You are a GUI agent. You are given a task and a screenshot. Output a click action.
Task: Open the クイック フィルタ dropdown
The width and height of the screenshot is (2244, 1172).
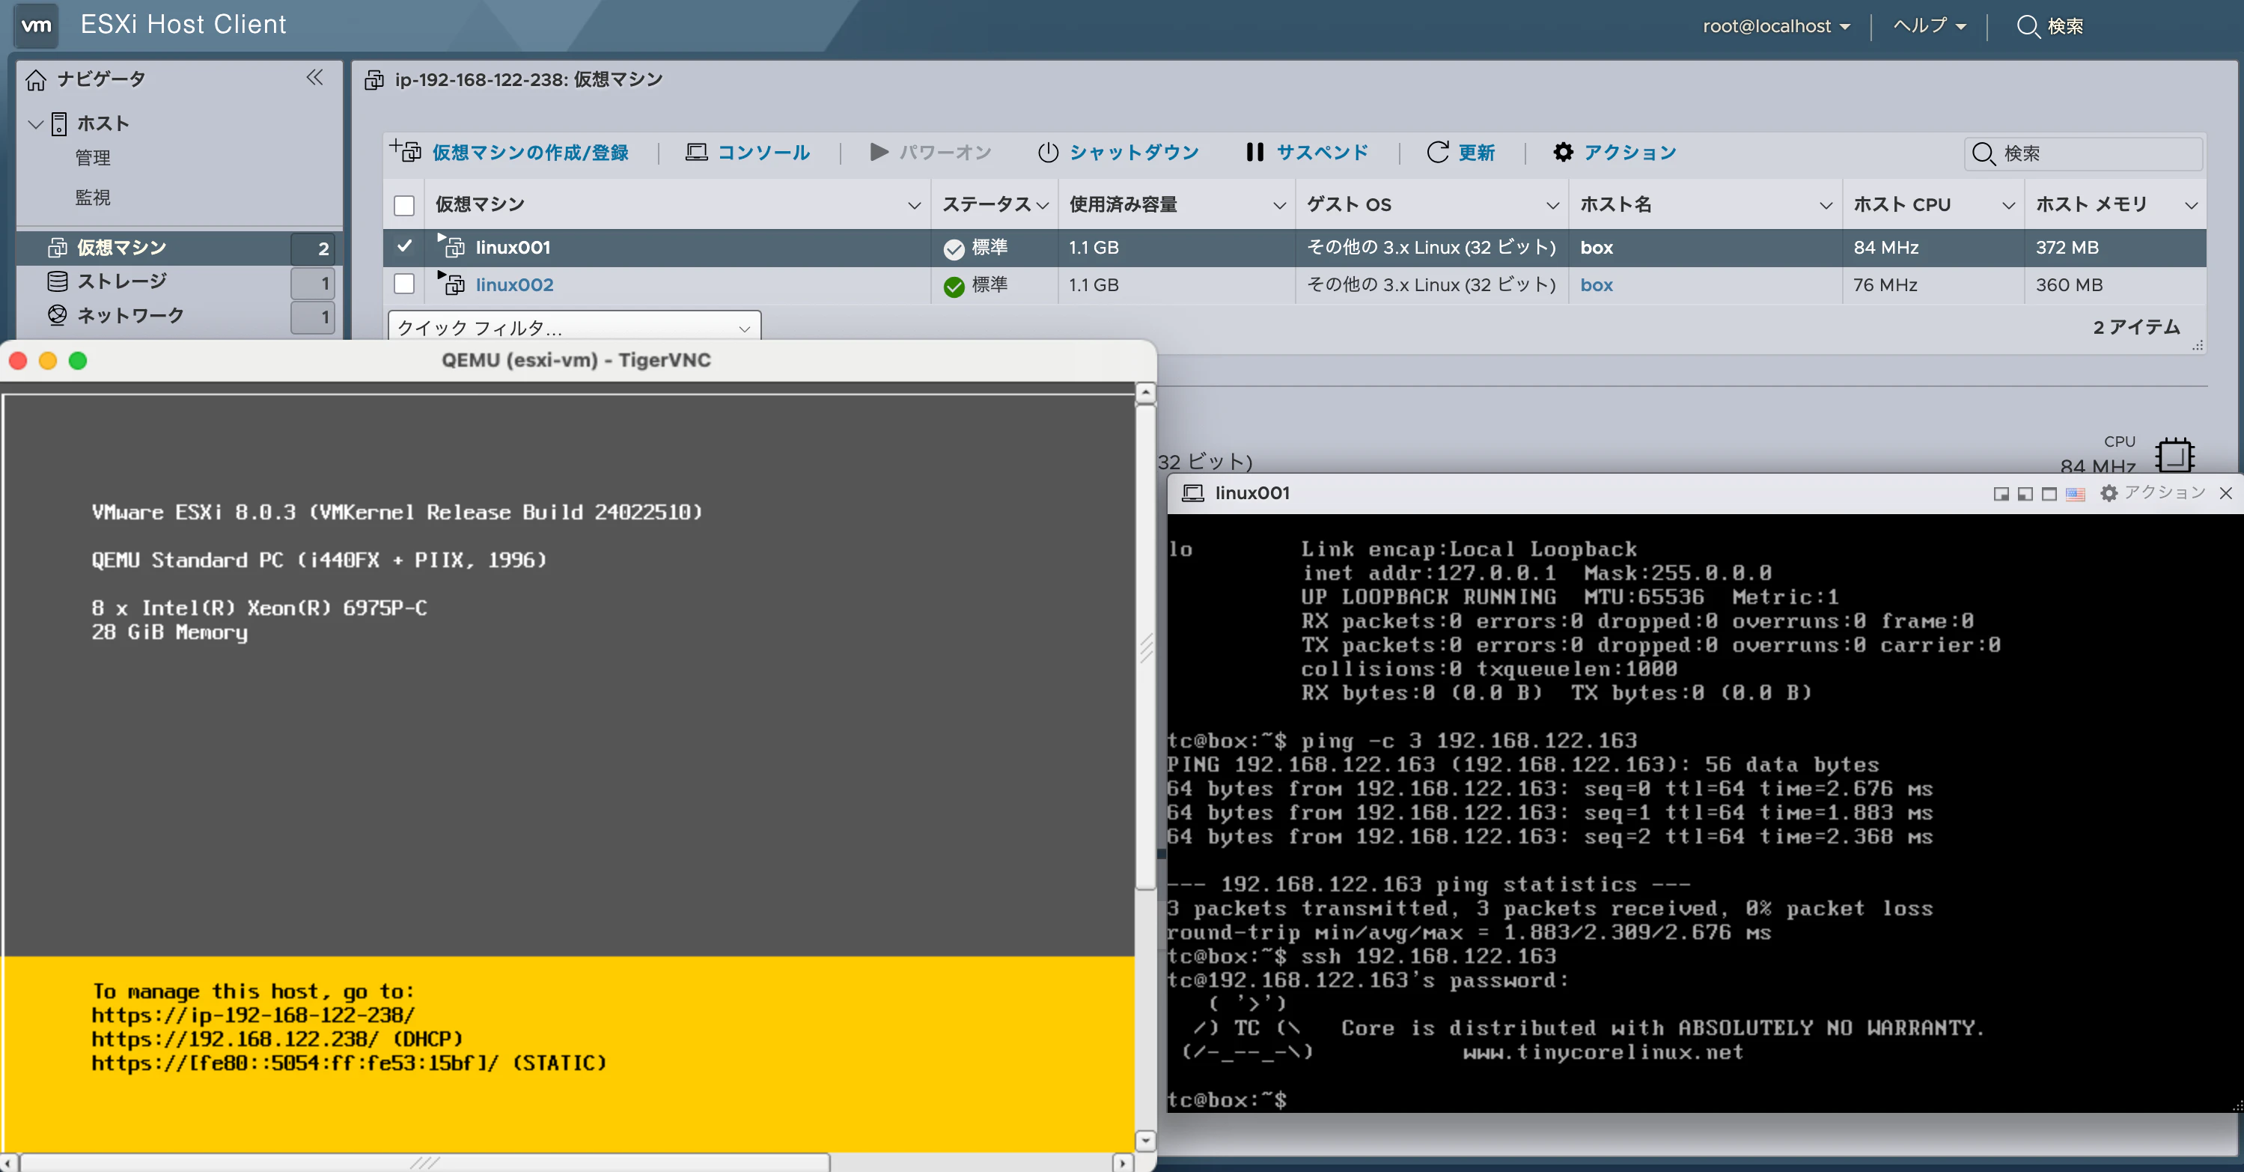tap(573, 327)
